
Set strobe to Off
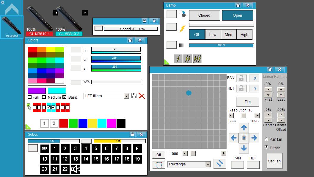click(197, 35)
